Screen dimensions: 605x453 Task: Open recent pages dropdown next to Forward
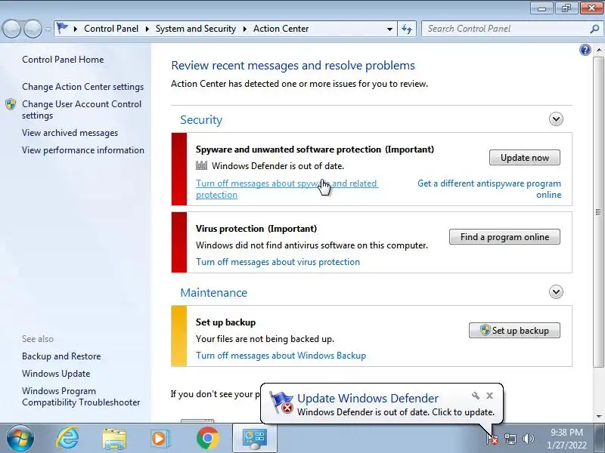pyautogui.click(x=48, y=29)
